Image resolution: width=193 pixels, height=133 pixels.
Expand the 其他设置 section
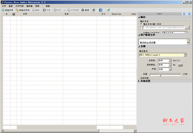click(139, 81)
